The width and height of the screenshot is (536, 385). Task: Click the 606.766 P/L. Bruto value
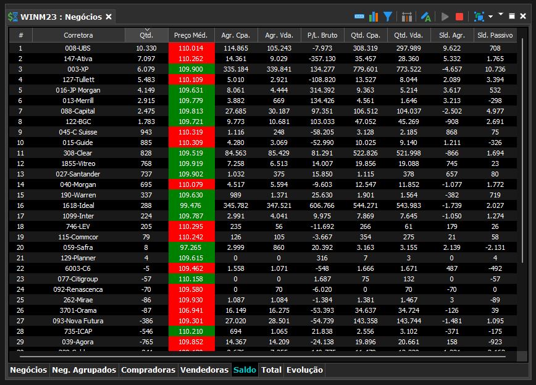[322, 205]
